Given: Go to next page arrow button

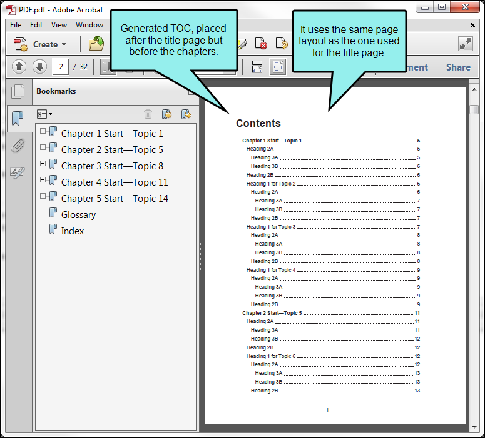Looking at the screenshot, I should [39, 66].
